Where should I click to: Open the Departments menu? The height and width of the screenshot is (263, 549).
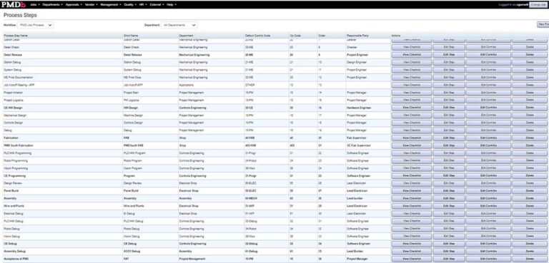pyautogui.click(x=52, y=4)
